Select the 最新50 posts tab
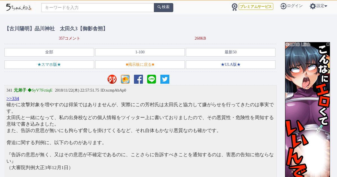This screenshot has height=177, width=337. point(231,52)
